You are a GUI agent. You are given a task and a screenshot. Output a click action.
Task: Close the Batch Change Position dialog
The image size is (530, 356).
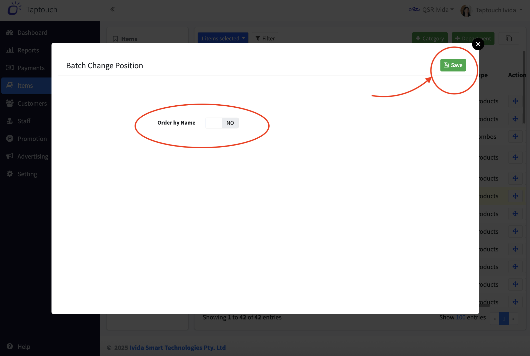click(x=478, y=44)
